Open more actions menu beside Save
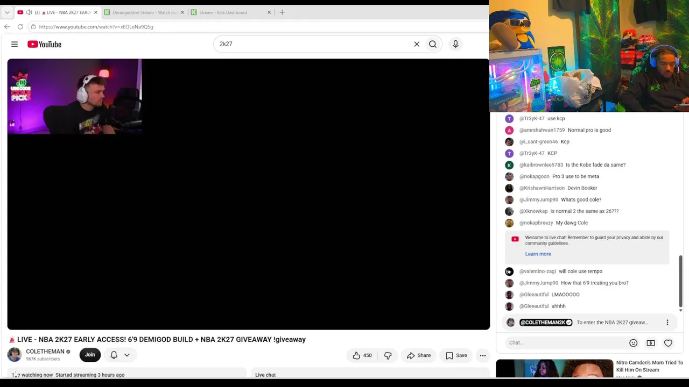This screenshot has width=689, height=387. (483, 355)
